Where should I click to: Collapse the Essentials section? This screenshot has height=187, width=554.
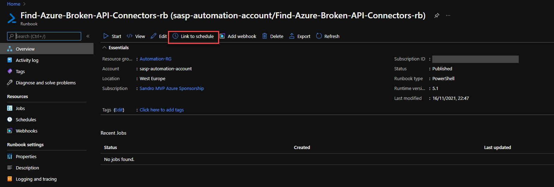point(104,47)
